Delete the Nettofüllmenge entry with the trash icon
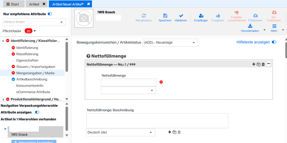Screen dimensions: 287x143 click(x=263, y=64)
